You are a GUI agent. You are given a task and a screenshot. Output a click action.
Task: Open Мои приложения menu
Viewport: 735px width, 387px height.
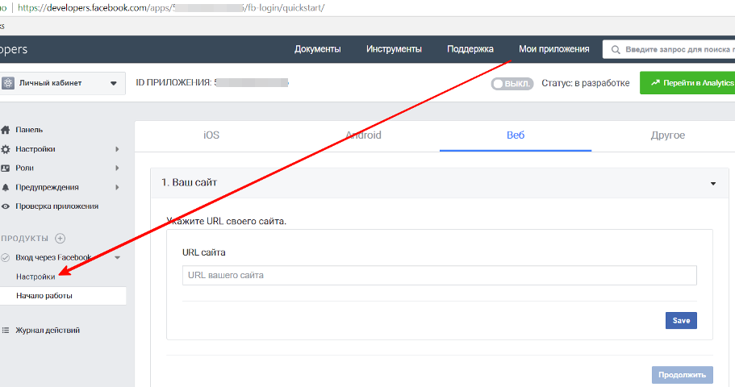click(554, 49)
